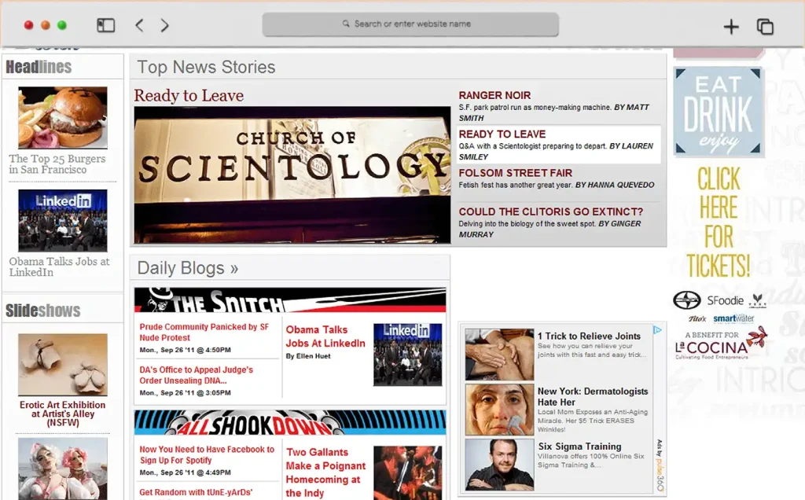Screen dimensions: 805x500
Task: Open Now You Need Facebook for Spotify post
Action: 207,455
